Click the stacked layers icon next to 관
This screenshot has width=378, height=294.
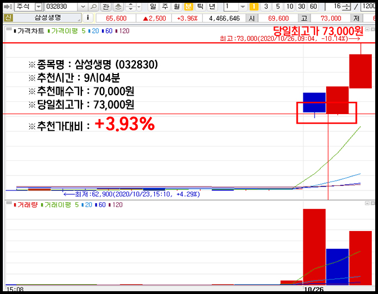118,7
